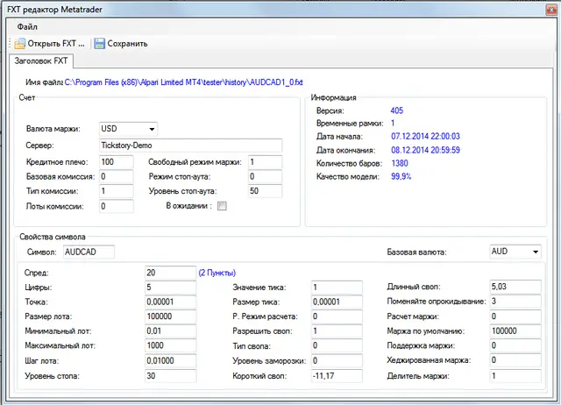Click the Открыть FXT button label
Viewport: 561px width, 405px height.
tap(56, 44)
